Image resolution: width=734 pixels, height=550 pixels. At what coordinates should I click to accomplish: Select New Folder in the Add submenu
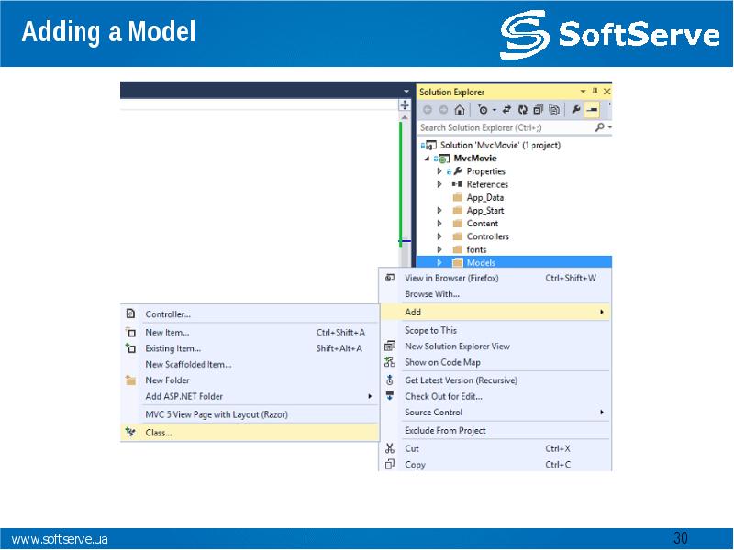(x=167, y=380)
